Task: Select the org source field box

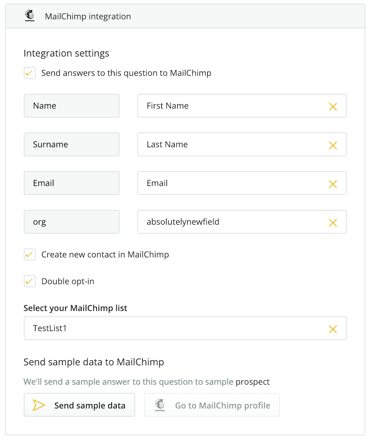Action: pos(71,222)
